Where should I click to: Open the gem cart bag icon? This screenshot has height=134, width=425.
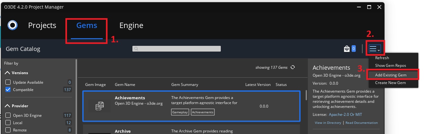click(347, 49)
